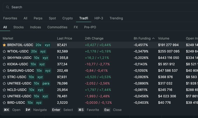
Task: Select the WTIOIL-USDC market name
Action: point(18,51)
